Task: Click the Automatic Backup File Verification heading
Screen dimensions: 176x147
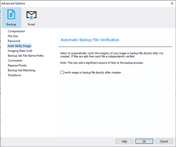Action: (90, 40)
